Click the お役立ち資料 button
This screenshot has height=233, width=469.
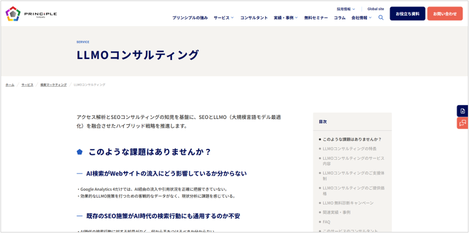[x=407, y=14]
